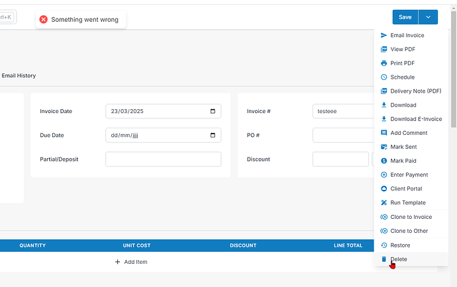Click the trash icon next to Delete
457x287 pixels.
[384, 259]
